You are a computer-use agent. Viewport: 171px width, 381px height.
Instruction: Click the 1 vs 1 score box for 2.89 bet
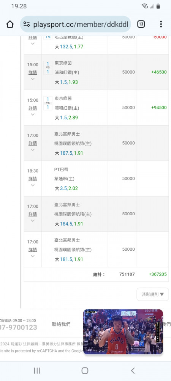48,103
